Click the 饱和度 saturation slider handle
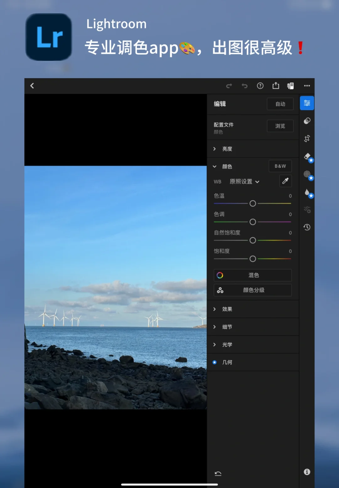339x488 pixels. 253,259
